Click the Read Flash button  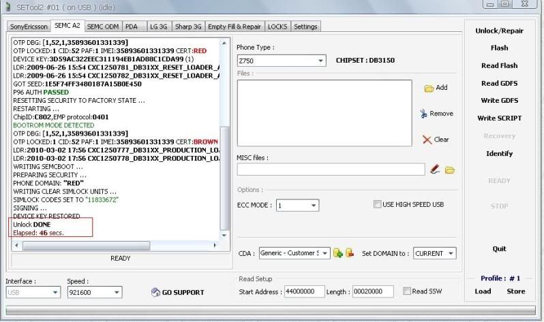coord(499,65)
